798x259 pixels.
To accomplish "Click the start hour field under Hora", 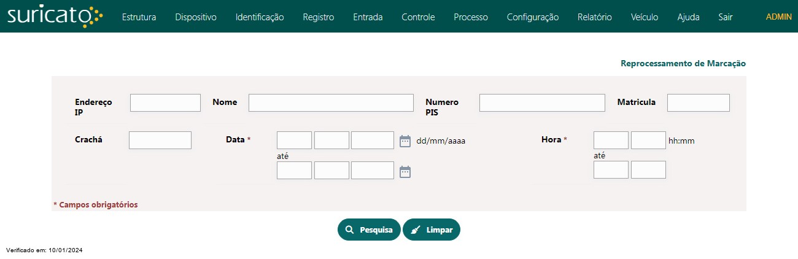I will [611, 140].
